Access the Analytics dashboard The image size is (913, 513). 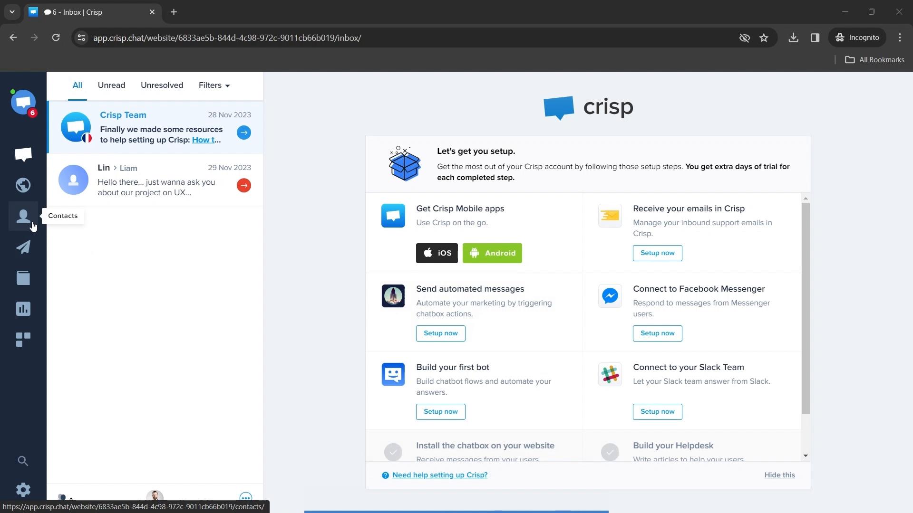click(23, 309)
